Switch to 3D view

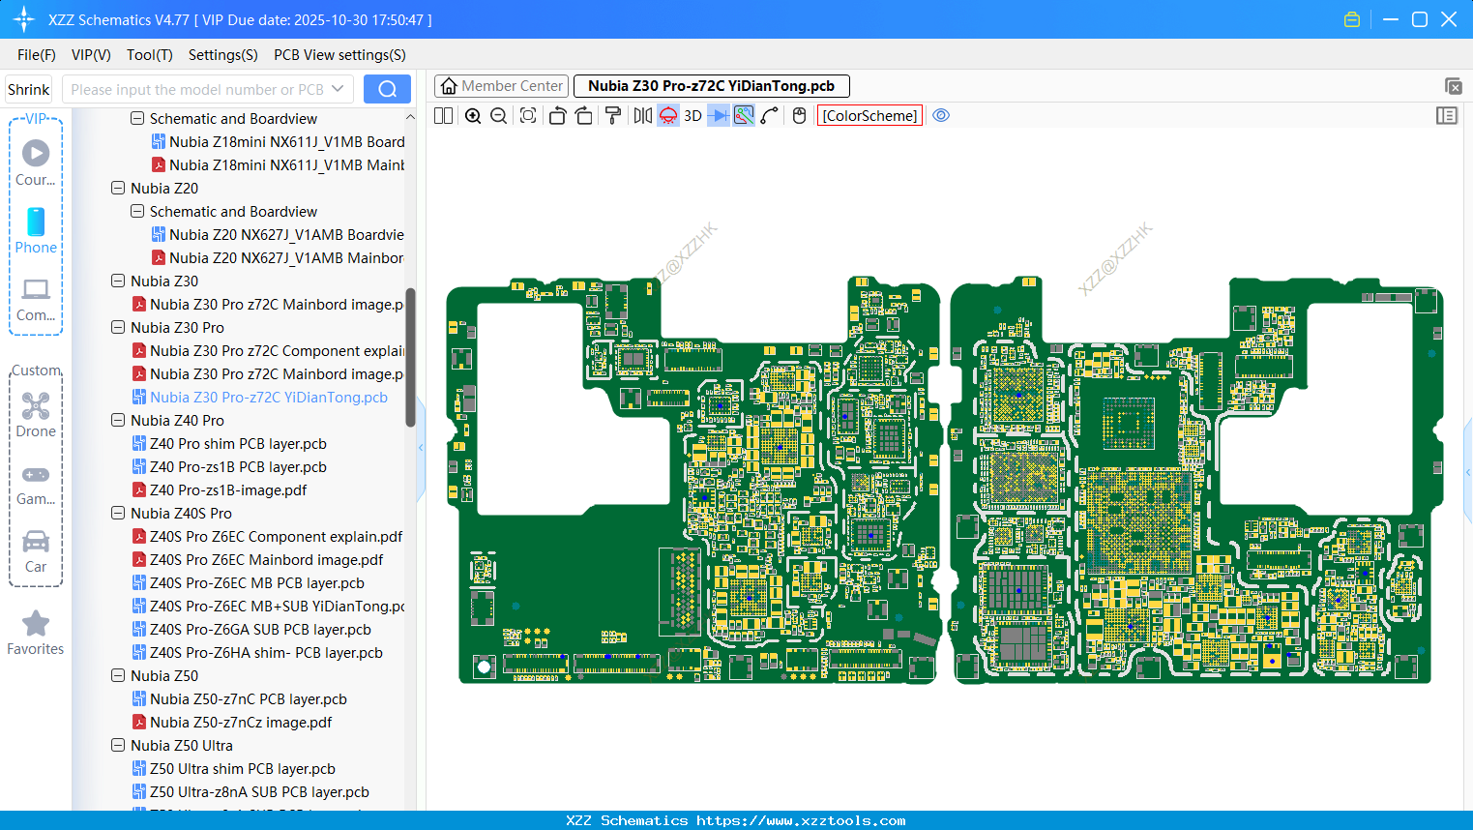pyautogui.click(x=692, y=116)
